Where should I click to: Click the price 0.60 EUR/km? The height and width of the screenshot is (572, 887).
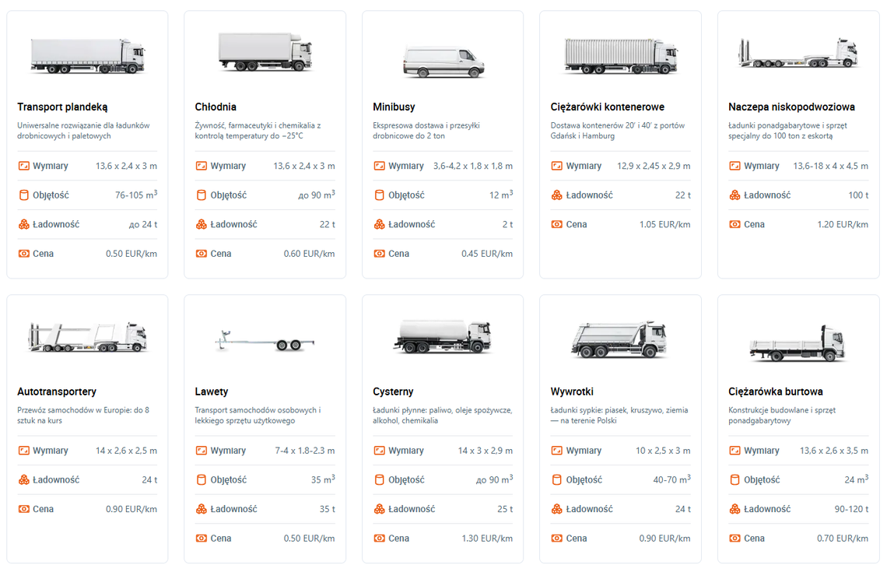309,254
